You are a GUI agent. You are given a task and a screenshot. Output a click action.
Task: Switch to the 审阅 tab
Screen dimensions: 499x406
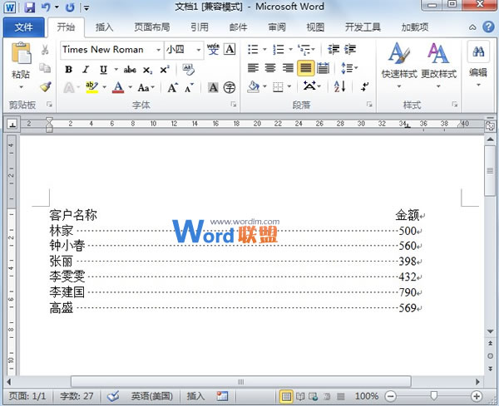[277, 27]
